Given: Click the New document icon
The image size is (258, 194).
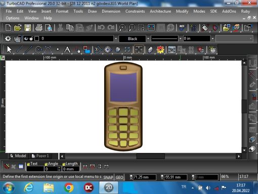Looking at the screenshot, I should coord(8,27).
